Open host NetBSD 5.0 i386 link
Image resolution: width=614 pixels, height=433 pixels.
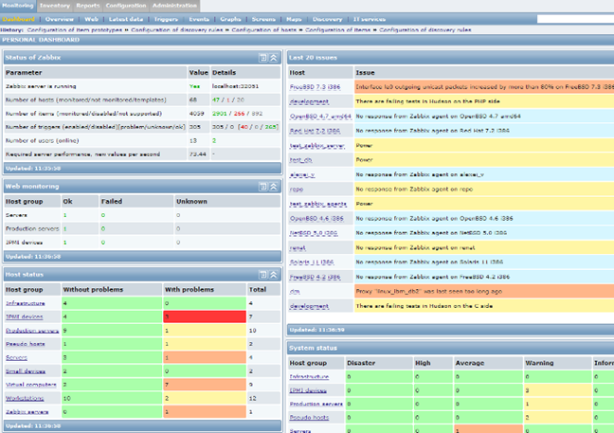314,233
